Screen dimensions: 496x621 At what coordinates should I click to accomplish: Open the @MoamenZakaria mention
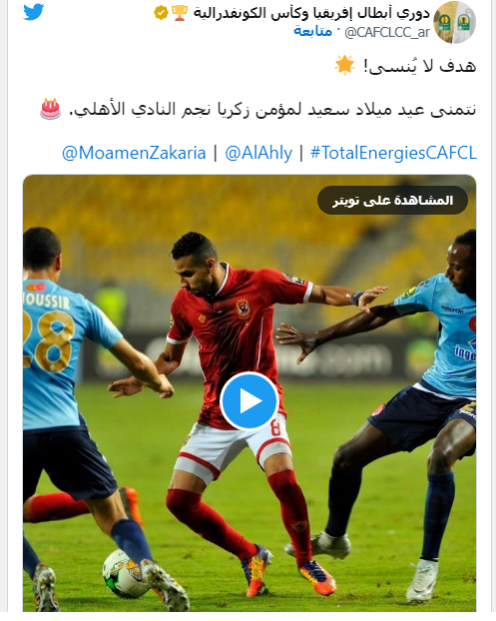(134, 153)
